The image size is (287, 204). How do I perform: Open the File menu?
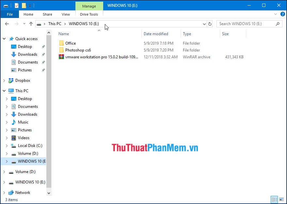[x=9, y=14]
